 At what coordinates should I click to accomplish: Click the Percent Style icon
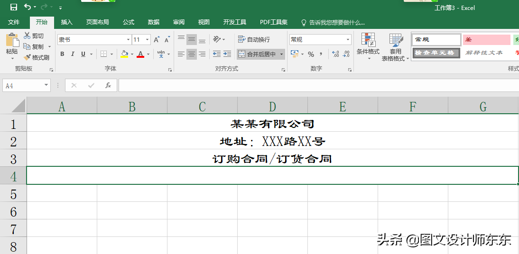pyautogui.click(x=311, y=54)
